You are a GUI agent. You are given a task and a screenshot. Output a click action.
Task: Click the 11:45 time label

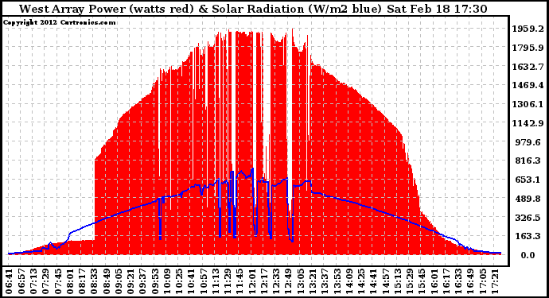tap(239, 281)
